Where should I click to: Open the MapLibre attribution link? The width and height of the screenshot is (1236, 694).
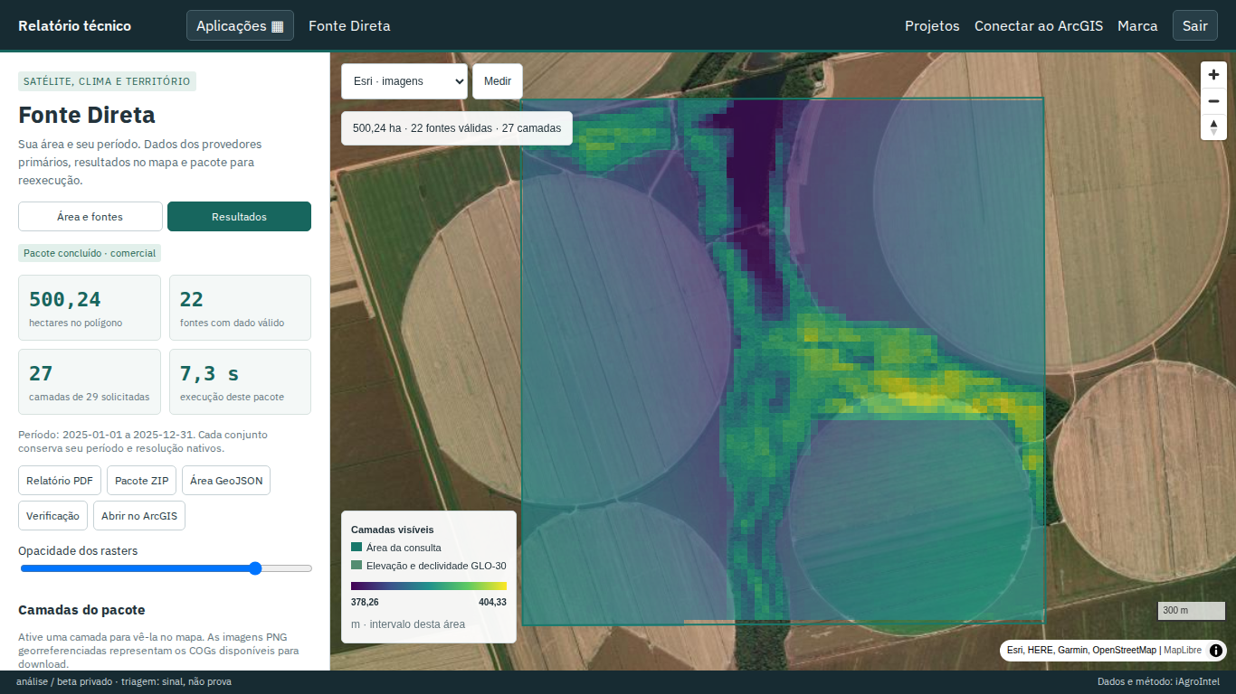click(x=1183, y=651)
